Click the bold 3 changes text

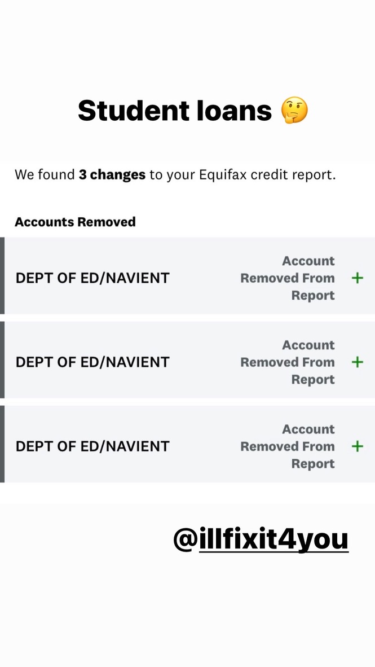point(112,175)
